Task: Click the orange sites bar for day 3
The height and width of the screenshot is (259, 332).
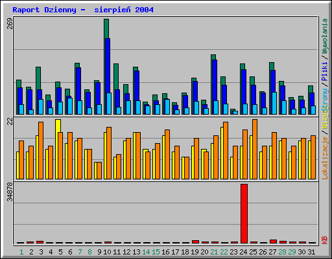Action: coord(41,150)
